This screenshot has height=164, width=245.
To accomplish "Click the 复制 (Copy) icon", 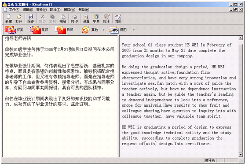I will coord(52,19).
